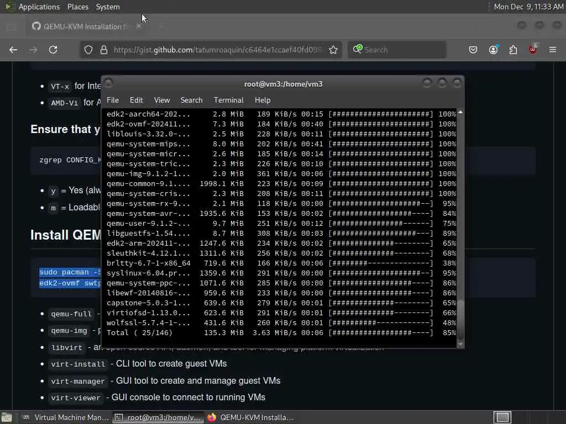Click the qemu-user-9.1.2 download line
Viewport: 566px width, 424px height.
coord(281,224)
